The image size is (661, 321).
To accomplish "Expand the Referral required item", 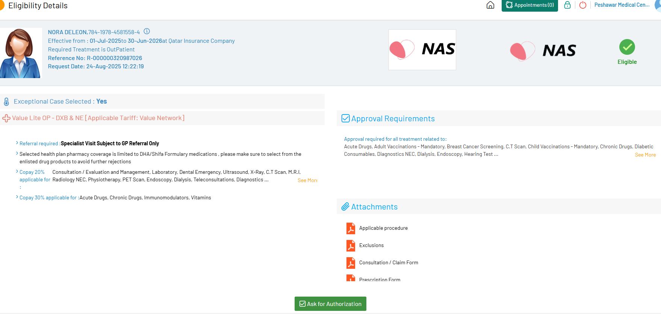I will 17,143.
